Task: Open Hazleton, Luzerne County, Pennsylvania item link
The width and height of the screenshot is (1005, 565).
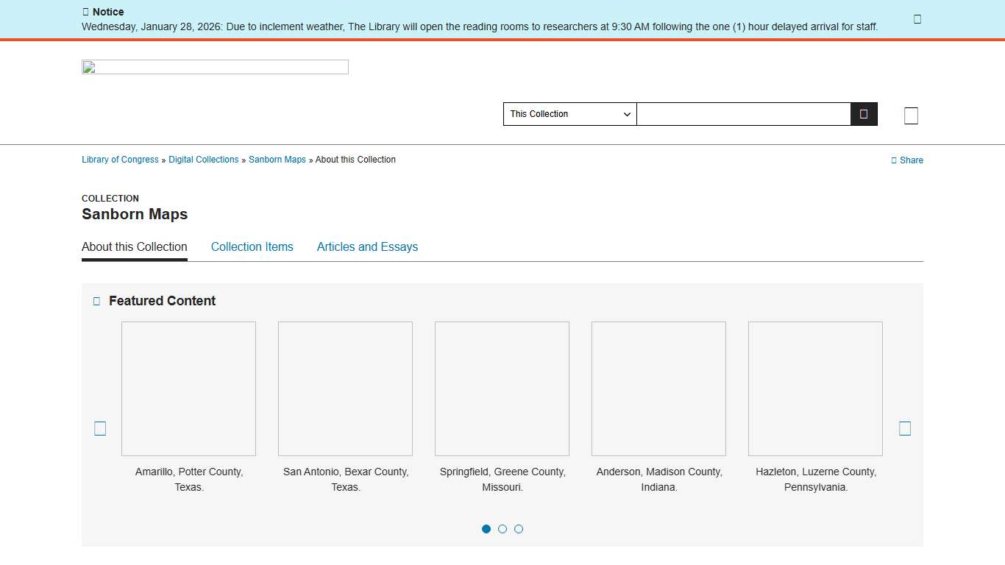Action: pyautogui.click(x=816, y=479)
